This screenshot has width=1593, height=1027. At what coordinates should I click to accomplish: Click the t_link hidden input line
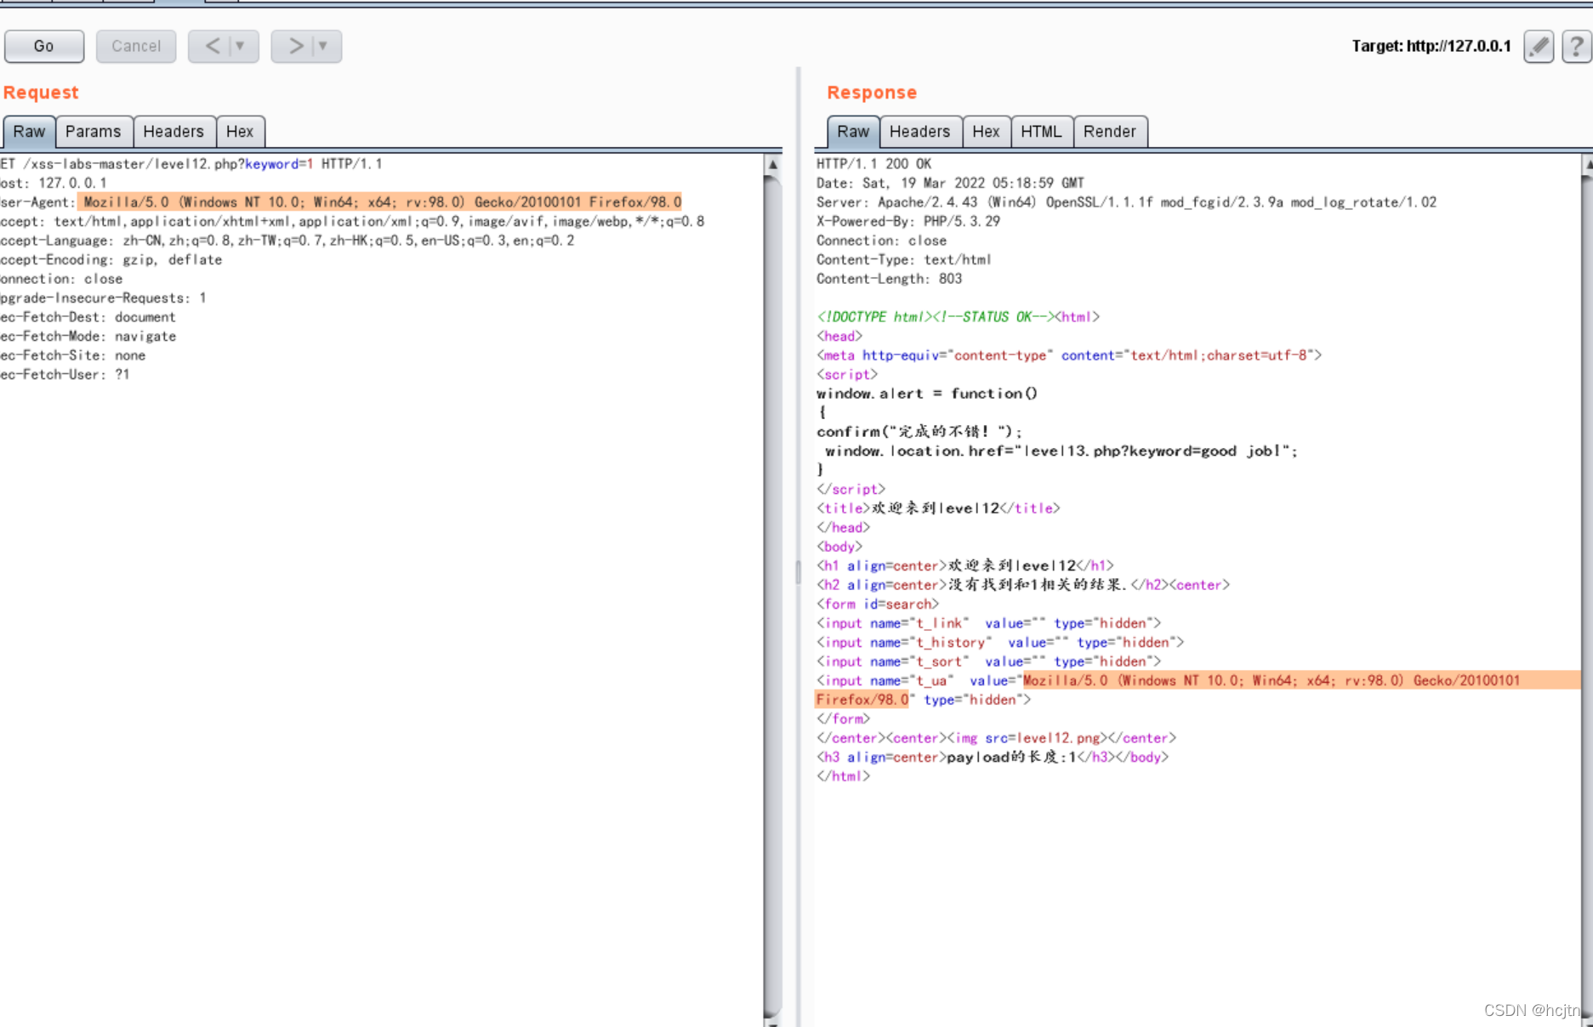point(988,623)
